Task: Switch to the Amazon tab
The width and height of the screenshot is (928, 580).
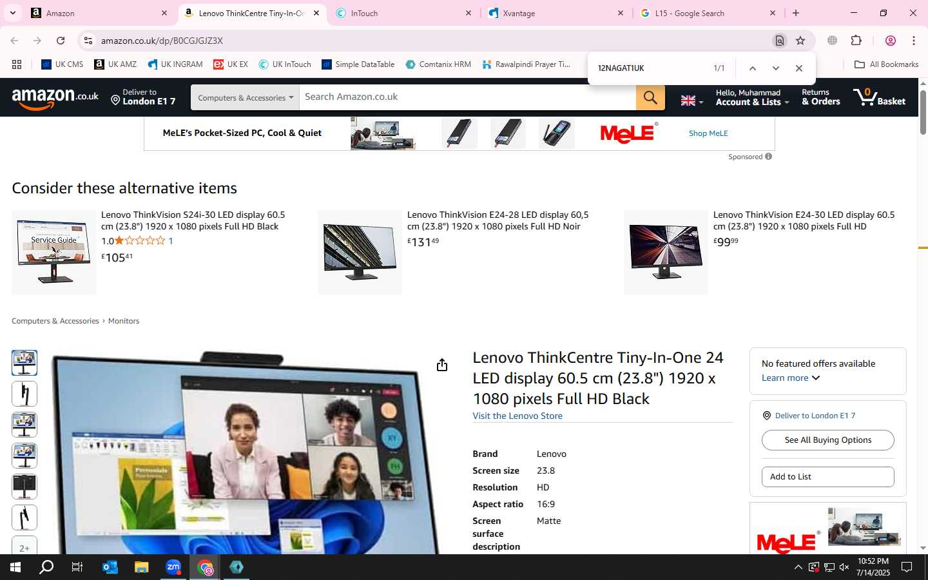Action: (100, 13)
